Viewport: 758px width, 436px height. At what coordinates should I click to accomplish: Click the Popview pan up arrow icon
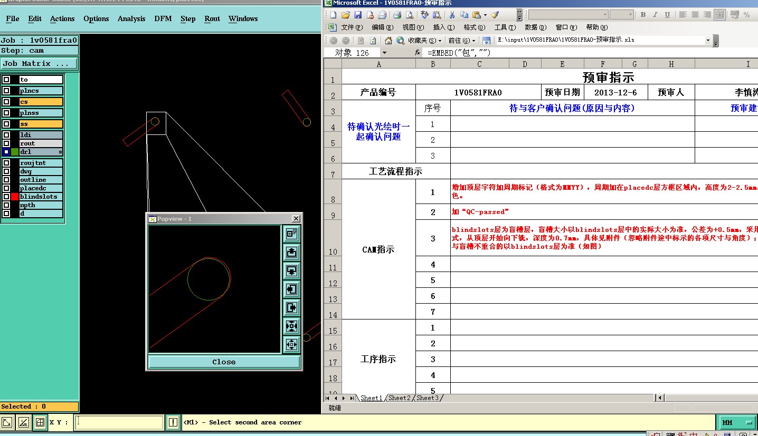click(291, 252)
